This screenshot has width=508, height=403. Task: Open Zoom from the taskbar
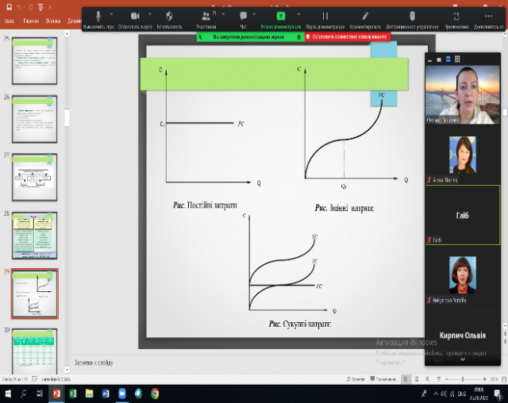click(x=121, y=393)
